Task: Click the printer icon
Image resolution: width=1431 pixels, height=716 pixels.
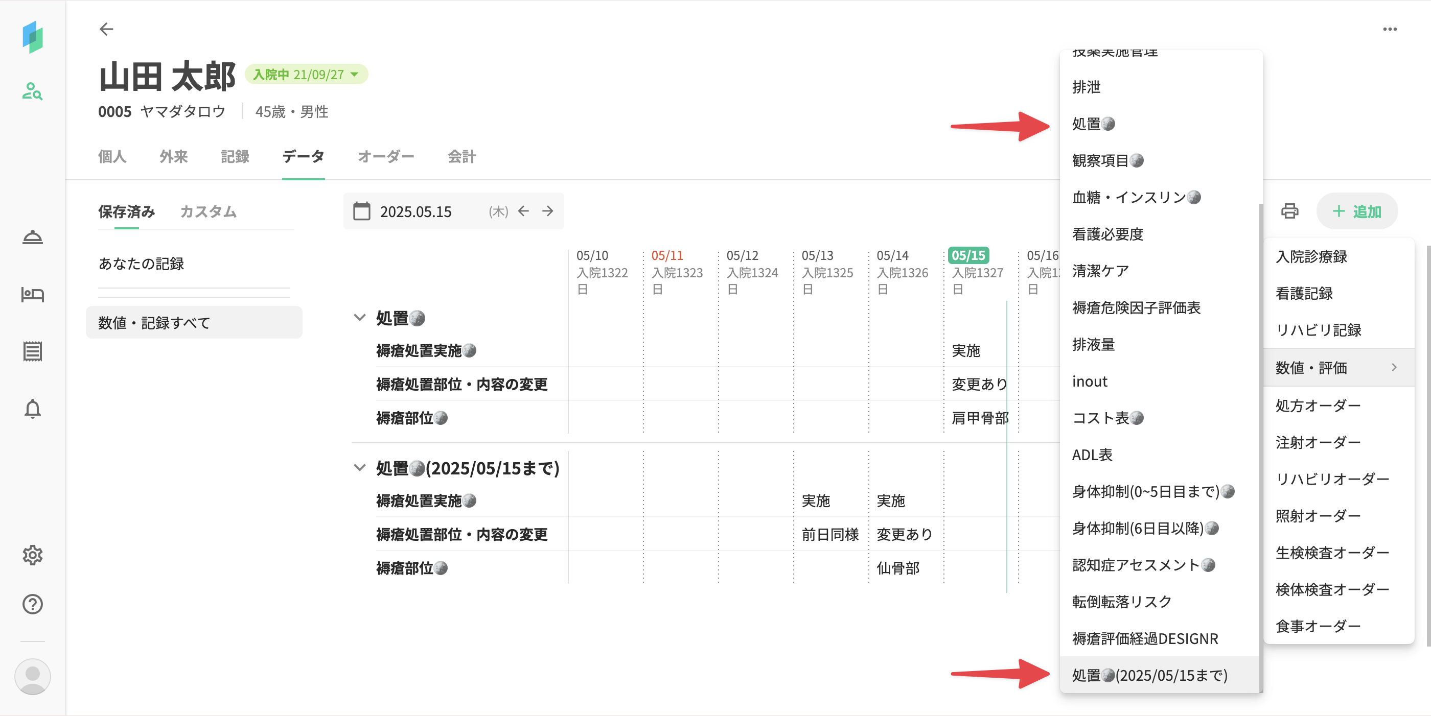Action: click(1289, 211)
